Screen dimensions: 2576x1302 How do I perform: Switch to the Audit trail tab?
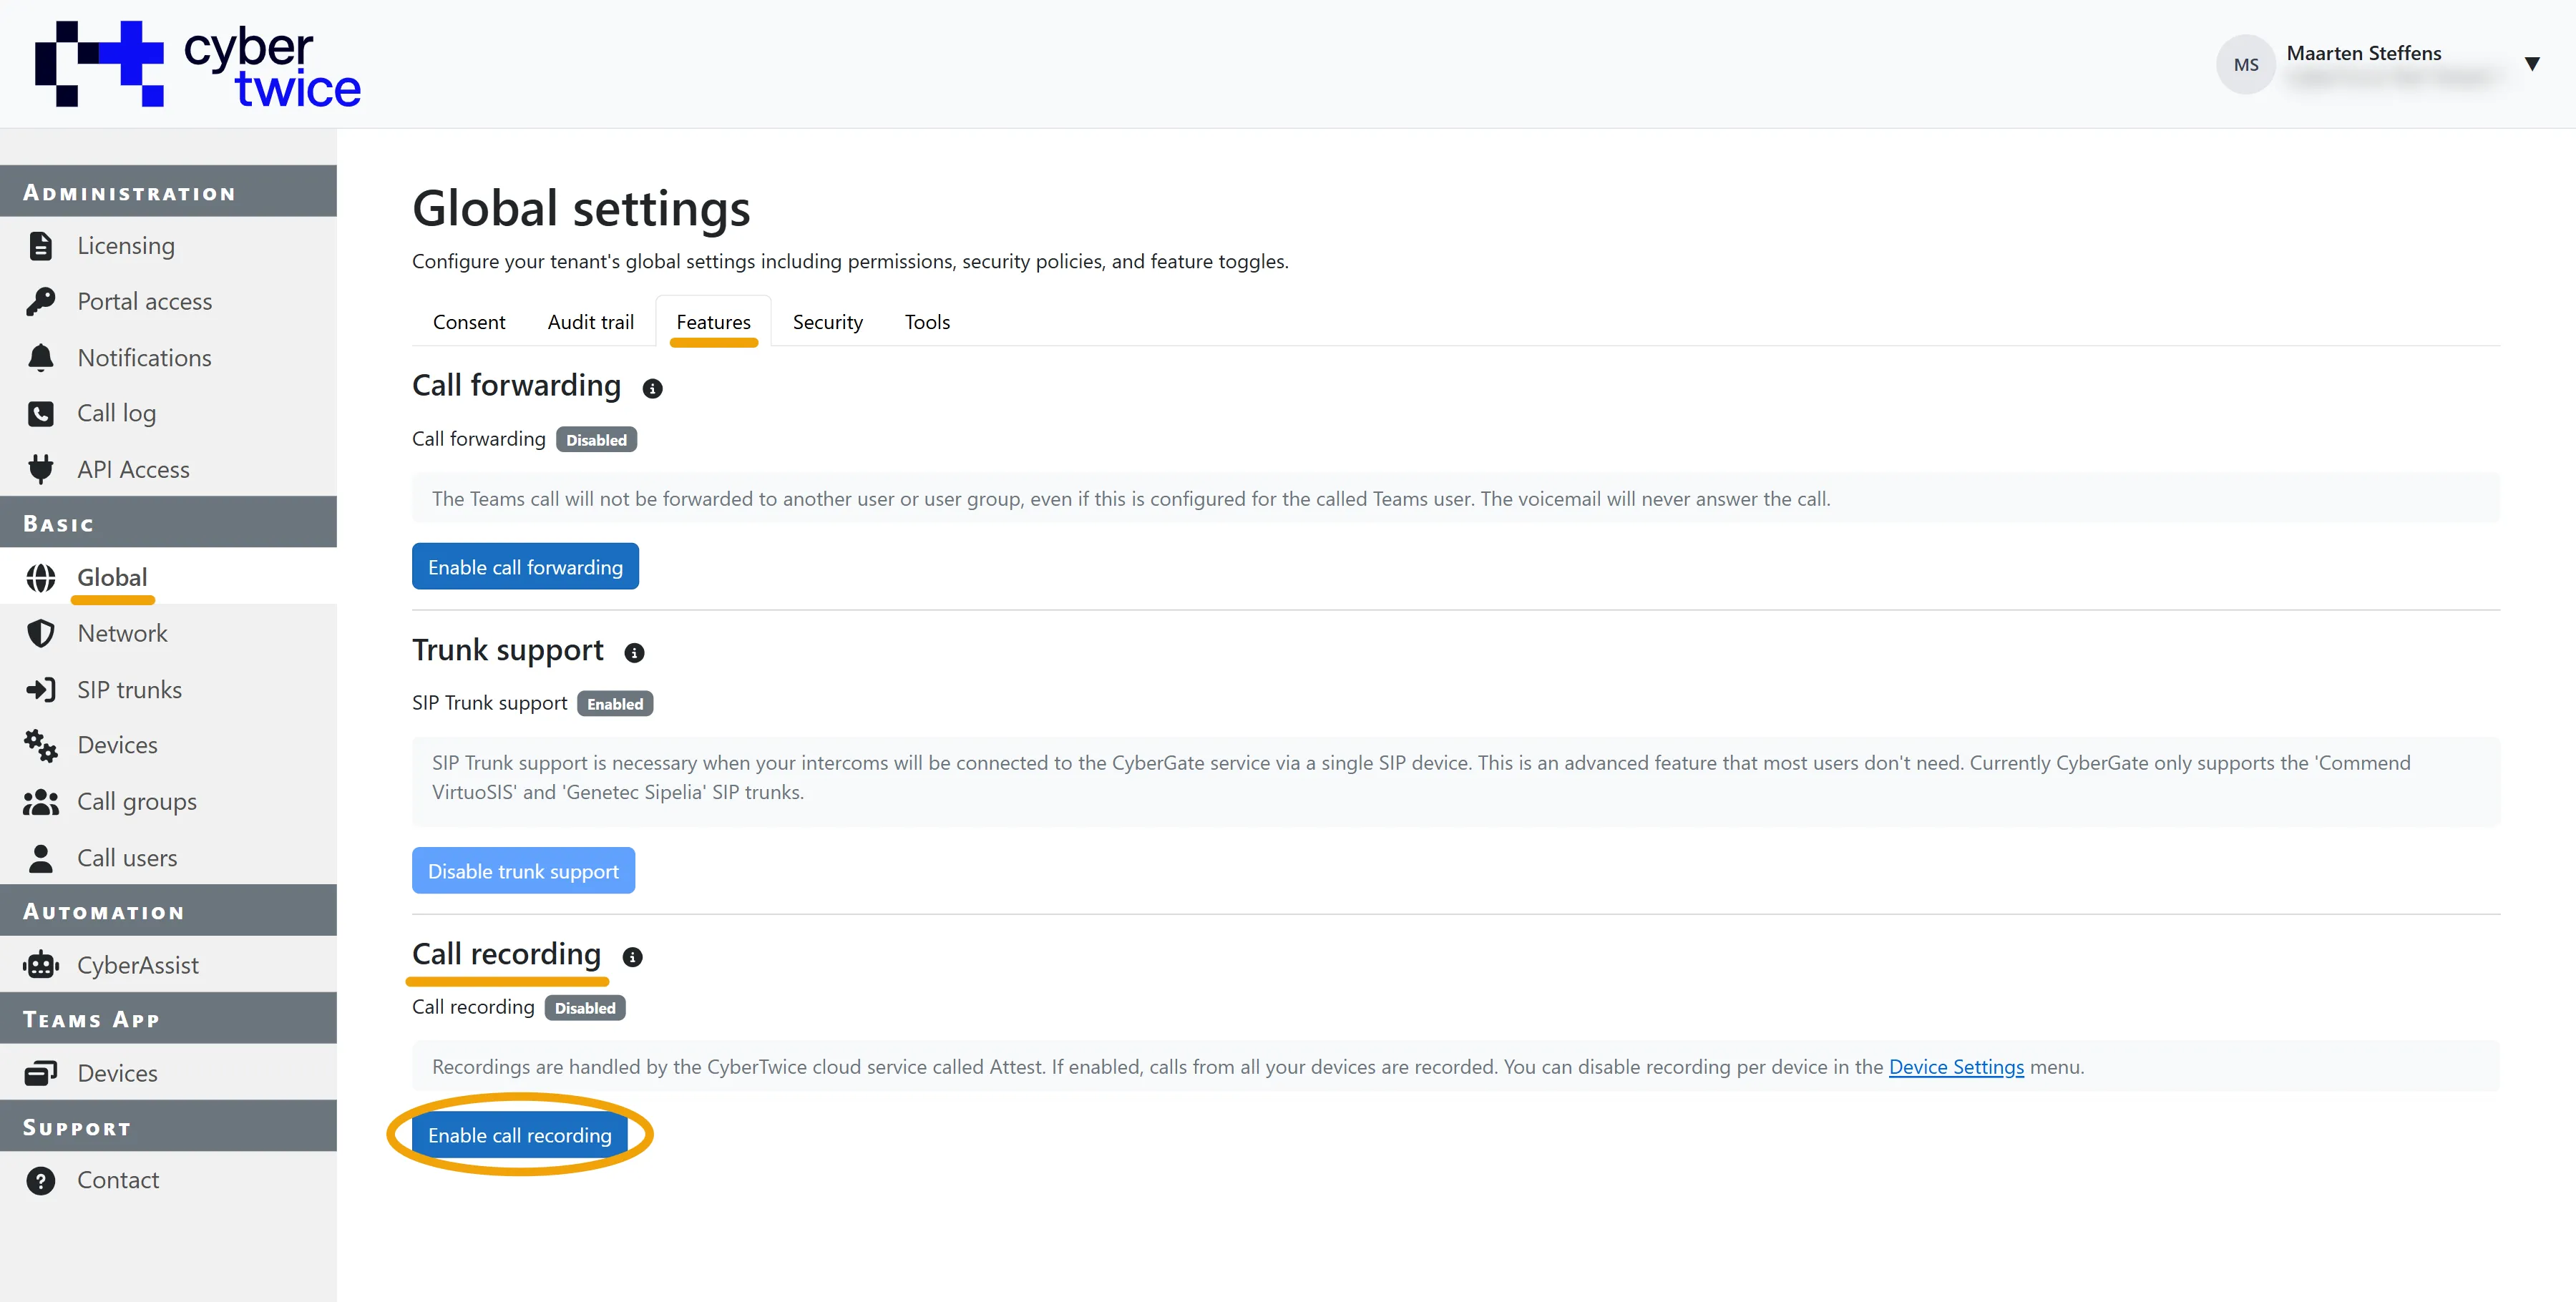pyautogui.click(x=591, y=322)
